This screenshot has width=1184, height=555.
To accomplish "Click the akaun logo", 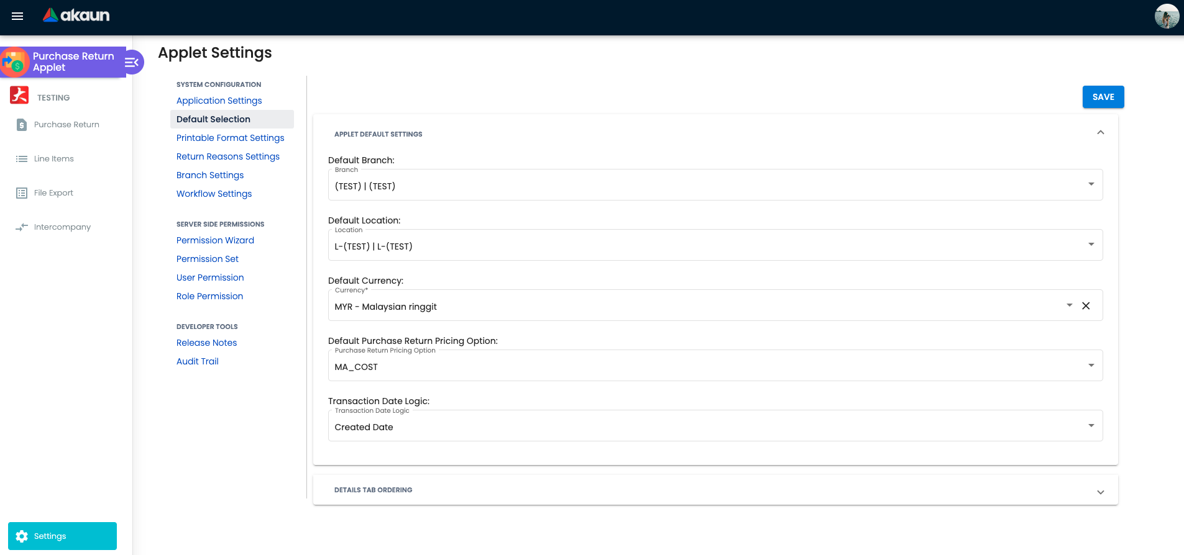I will (76, 16).
